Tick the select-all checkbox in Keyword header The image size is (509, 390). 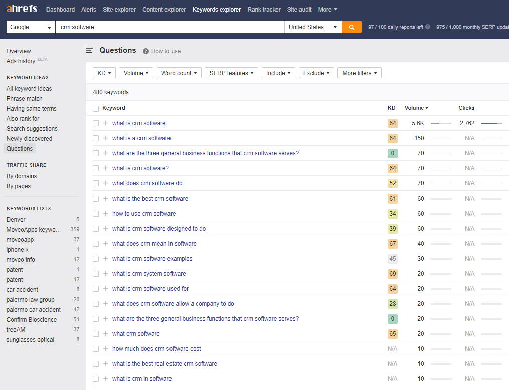[x=96, y=108]
